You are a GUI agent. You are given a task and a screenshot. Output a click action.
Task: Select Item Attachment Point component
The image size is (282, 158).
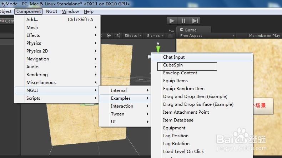pyautogui.click(x=202, y=112)
